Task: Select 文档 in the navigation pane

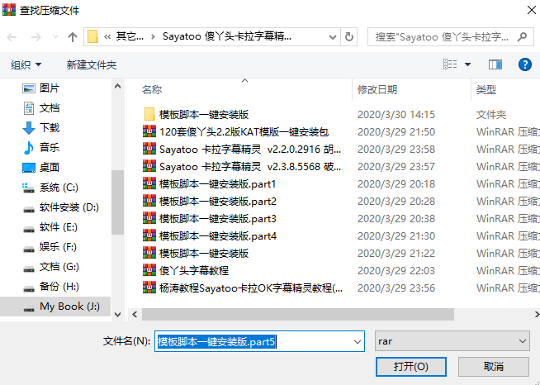Action: (50, 108)
